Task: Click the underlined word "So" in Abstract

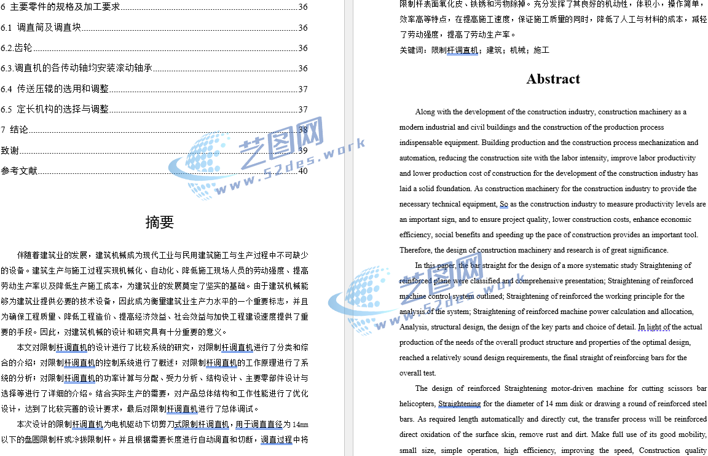Action: click(x=504, y=204)
